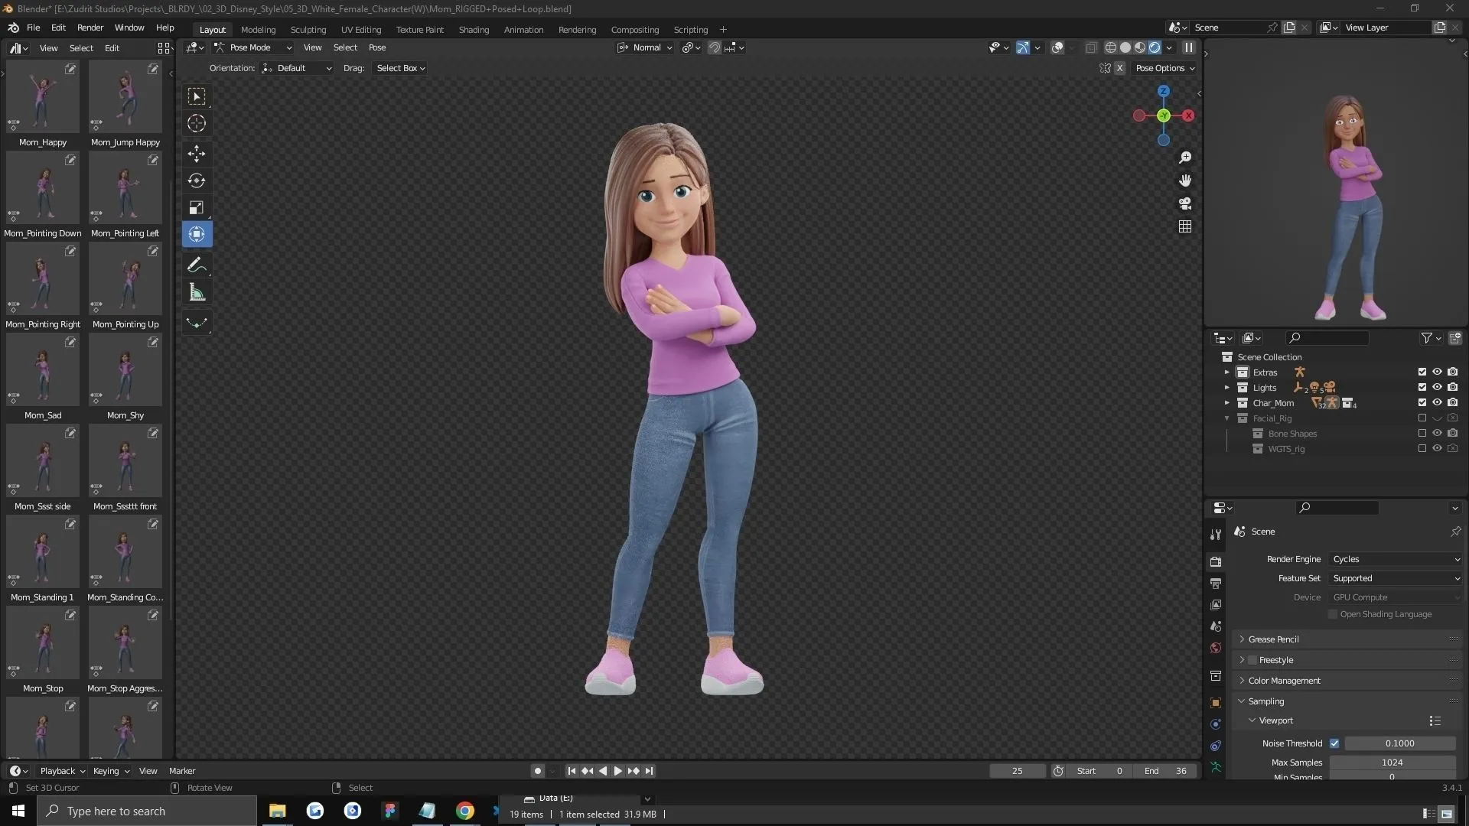Hide the Lights collection with its eye toggle

click(1438, 387)
